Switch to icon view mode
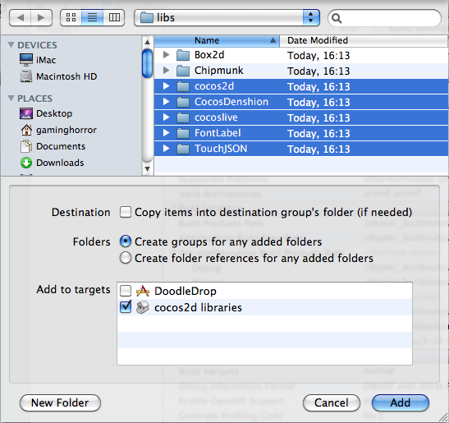 tap(71, 18)
